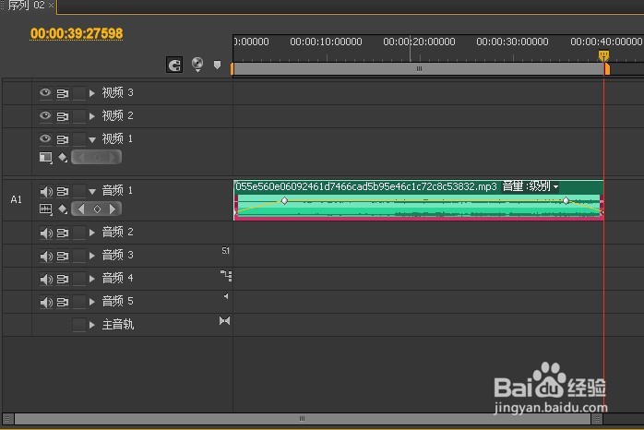Toggle sync lock for 音频 3 track
The height and width of the screenshot is (430, 644).
point(63,256)
